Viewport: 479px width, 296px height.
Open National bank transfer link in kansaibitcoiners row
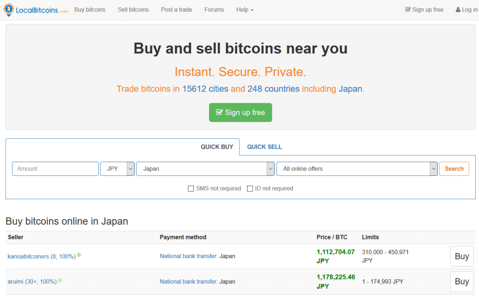(x=189, y=256)
